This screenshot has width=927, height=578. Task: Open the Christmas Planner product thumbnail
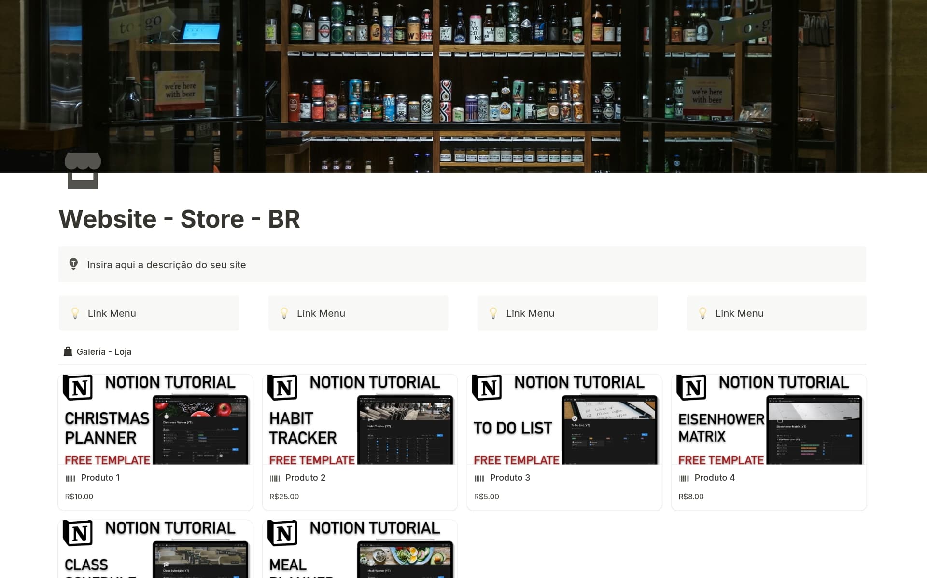[155, 419]
